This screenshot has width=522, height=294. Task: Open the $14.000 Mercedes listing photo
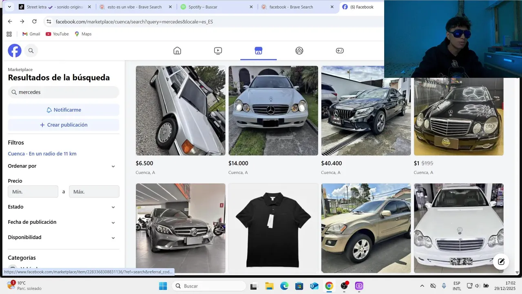pyautogui.click(x=273, y=111)
